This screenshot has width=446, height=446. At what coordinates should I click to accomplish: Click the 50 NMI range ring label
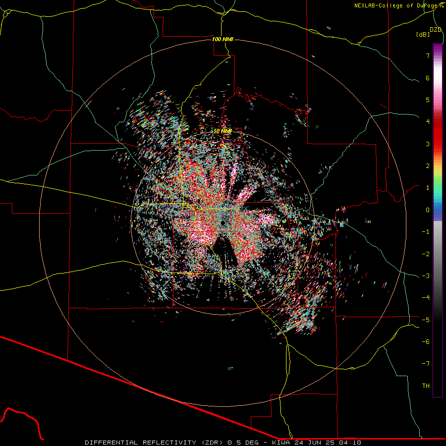223,131
